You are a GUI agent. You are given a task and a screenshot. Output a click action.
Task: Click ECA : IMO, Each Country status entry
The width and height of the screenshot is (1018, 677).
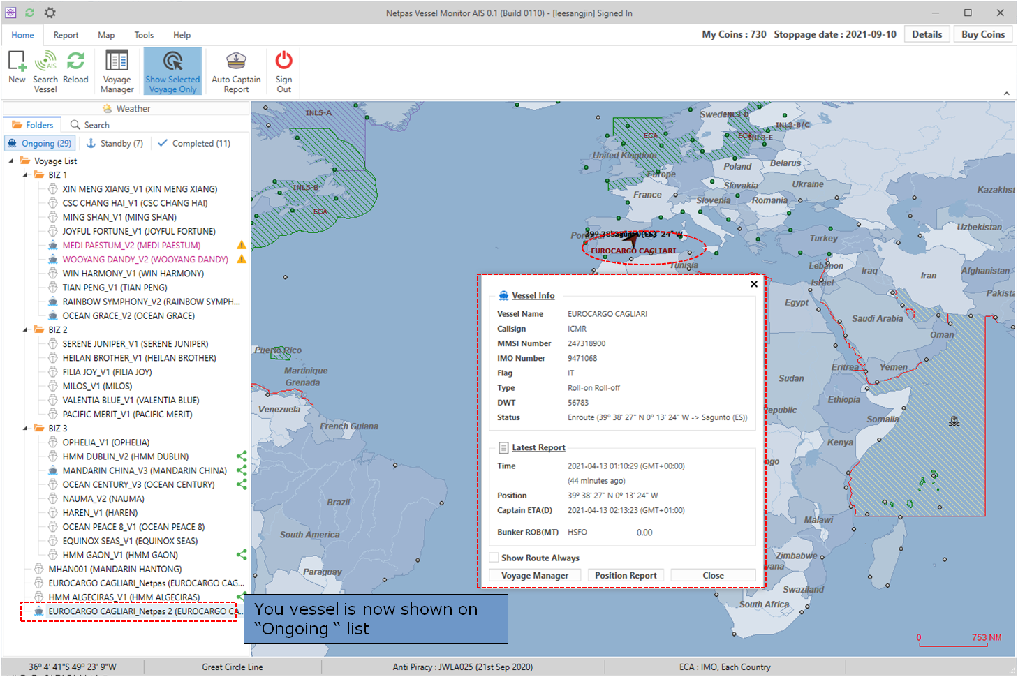point(725,667)
